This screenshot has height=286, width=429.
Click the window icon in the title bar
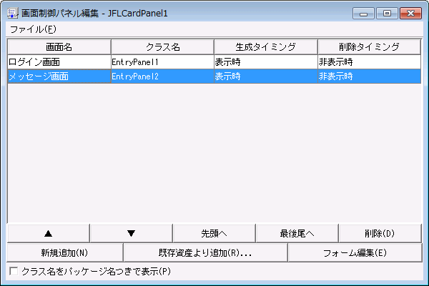point(12,13)
